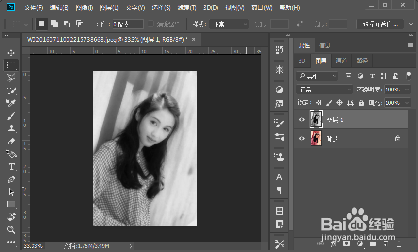Open the History panel icon
Screen dimensions: 418x252
click(x=279, y=50)
